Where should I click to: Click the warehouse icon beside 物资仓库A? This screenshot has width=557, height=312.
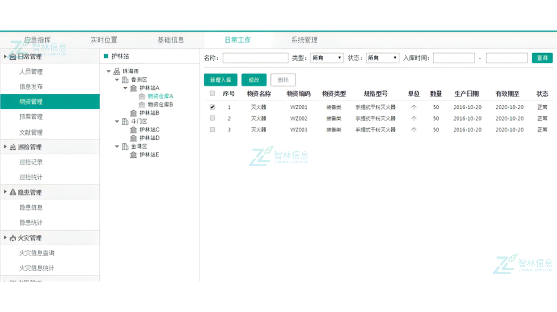(x=142, y=96)
